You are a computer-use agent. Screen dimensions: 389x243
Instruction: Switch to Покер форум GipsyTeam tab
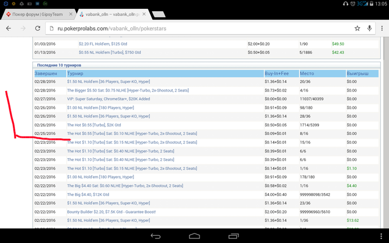(37, 14)
